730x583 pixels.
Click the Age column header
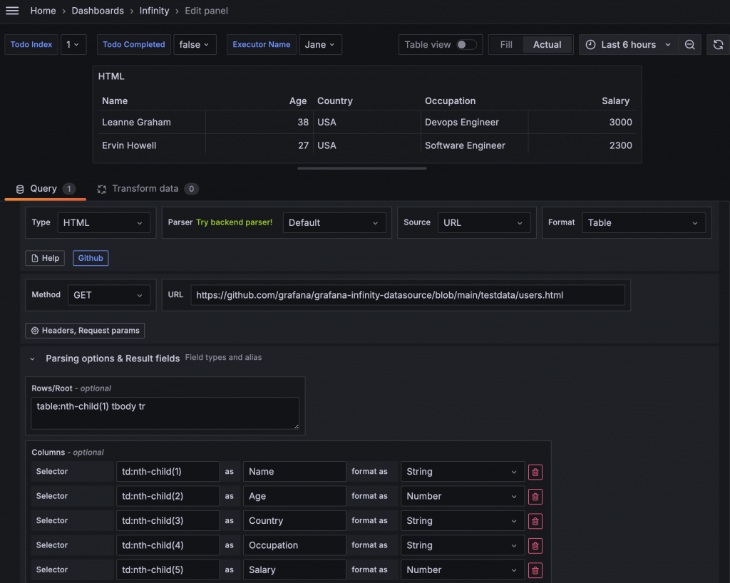(298, 101)
